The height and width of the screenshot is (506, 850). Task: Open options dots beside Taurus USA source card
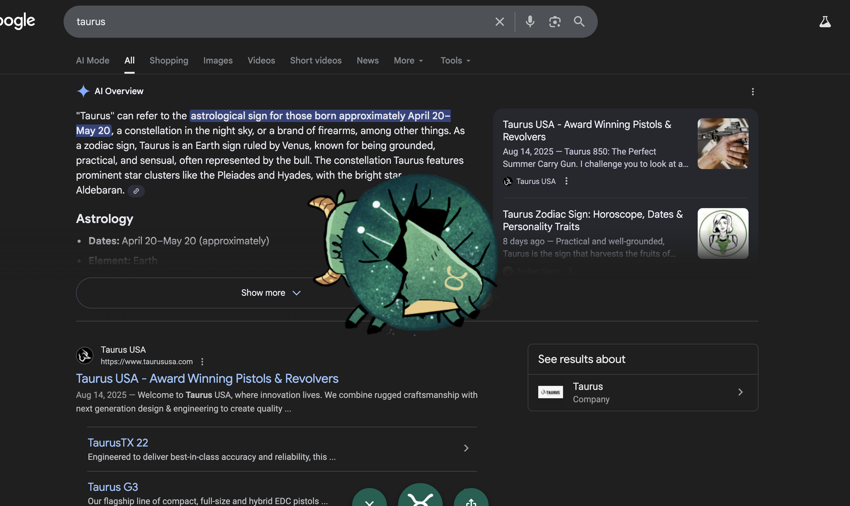point(566,181)
